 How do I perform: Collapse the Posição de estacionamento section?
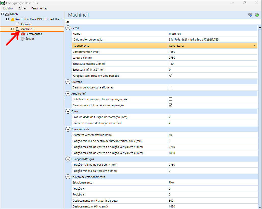[x=68, y=177]
